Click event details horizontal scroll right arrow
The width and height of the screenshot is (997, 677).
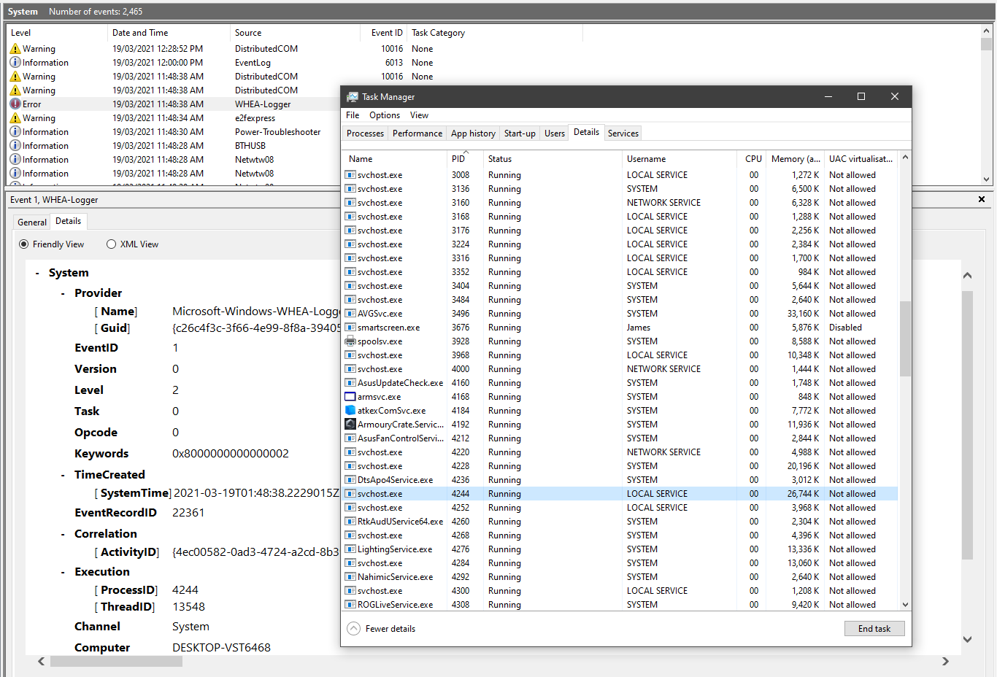pos(945,662)
